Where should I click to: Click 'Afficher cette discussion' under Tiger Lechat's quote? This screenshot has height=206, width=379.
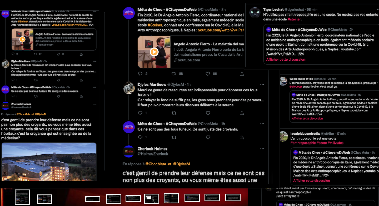tap(286, 60)
